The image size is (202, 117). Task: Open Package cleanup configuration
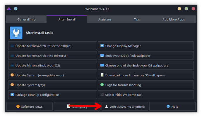coord(53,95)
